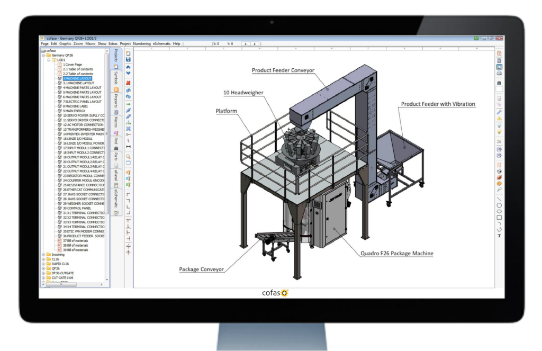Click the magnifier zoom icon in left toolbar
Viewport: 542px width, 351px height.
128,157
